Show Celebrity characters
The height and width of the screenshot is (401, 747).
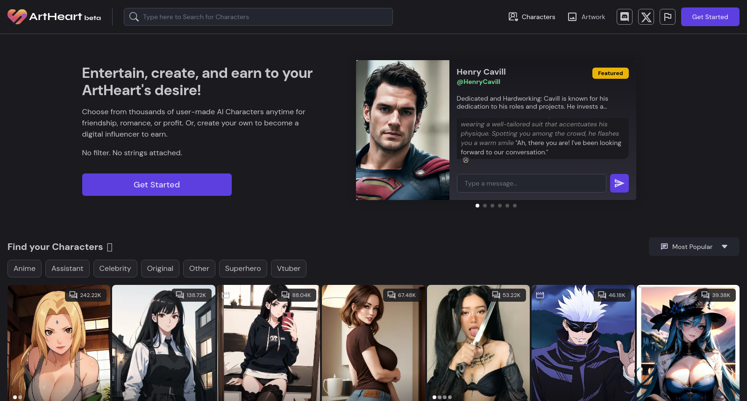point(115,269)
